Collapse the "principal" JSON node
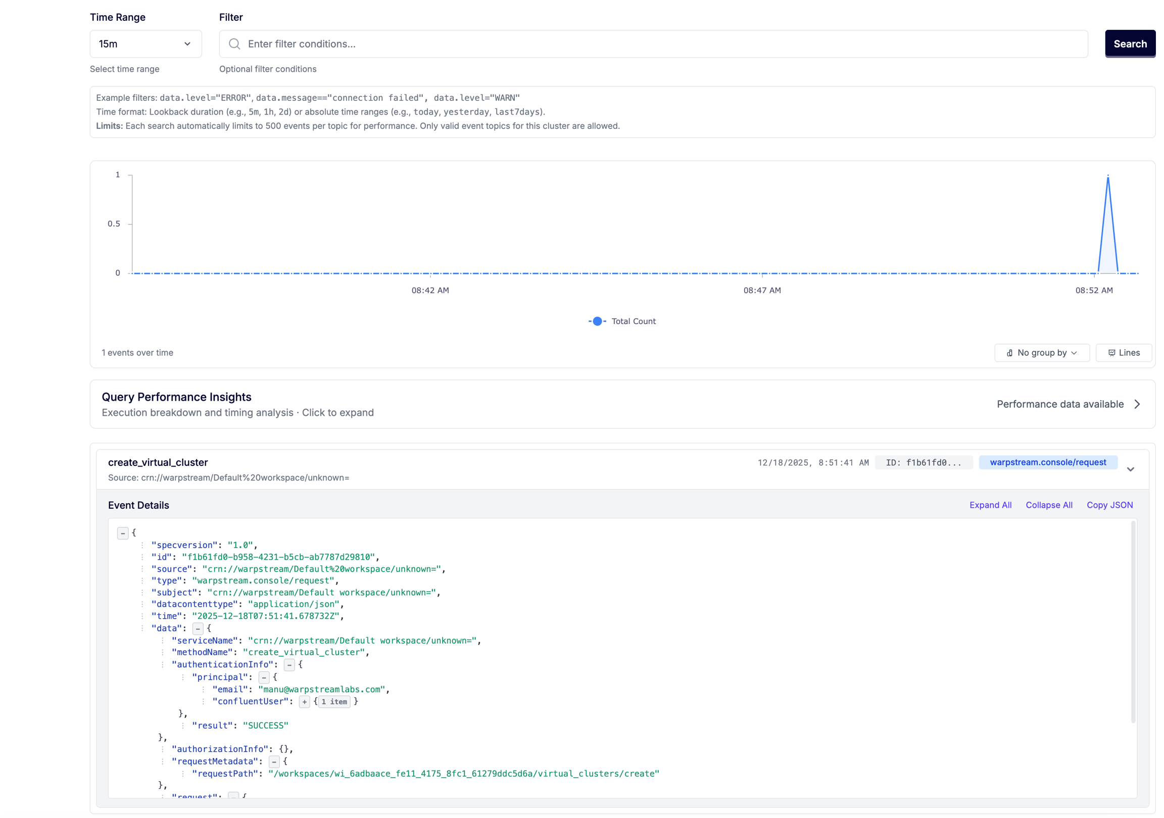Image resolution: width=1164 pixels, height=818 pixels. 264,678
